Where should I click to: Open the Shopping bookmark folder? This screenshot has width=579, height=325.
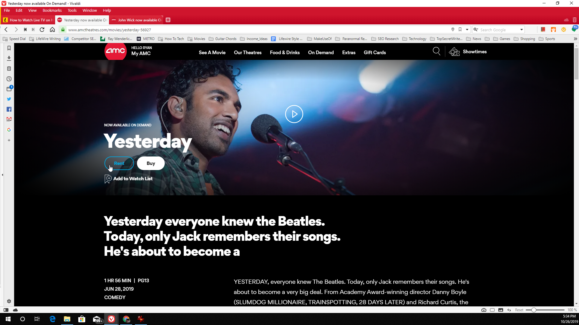pos(525,39)
